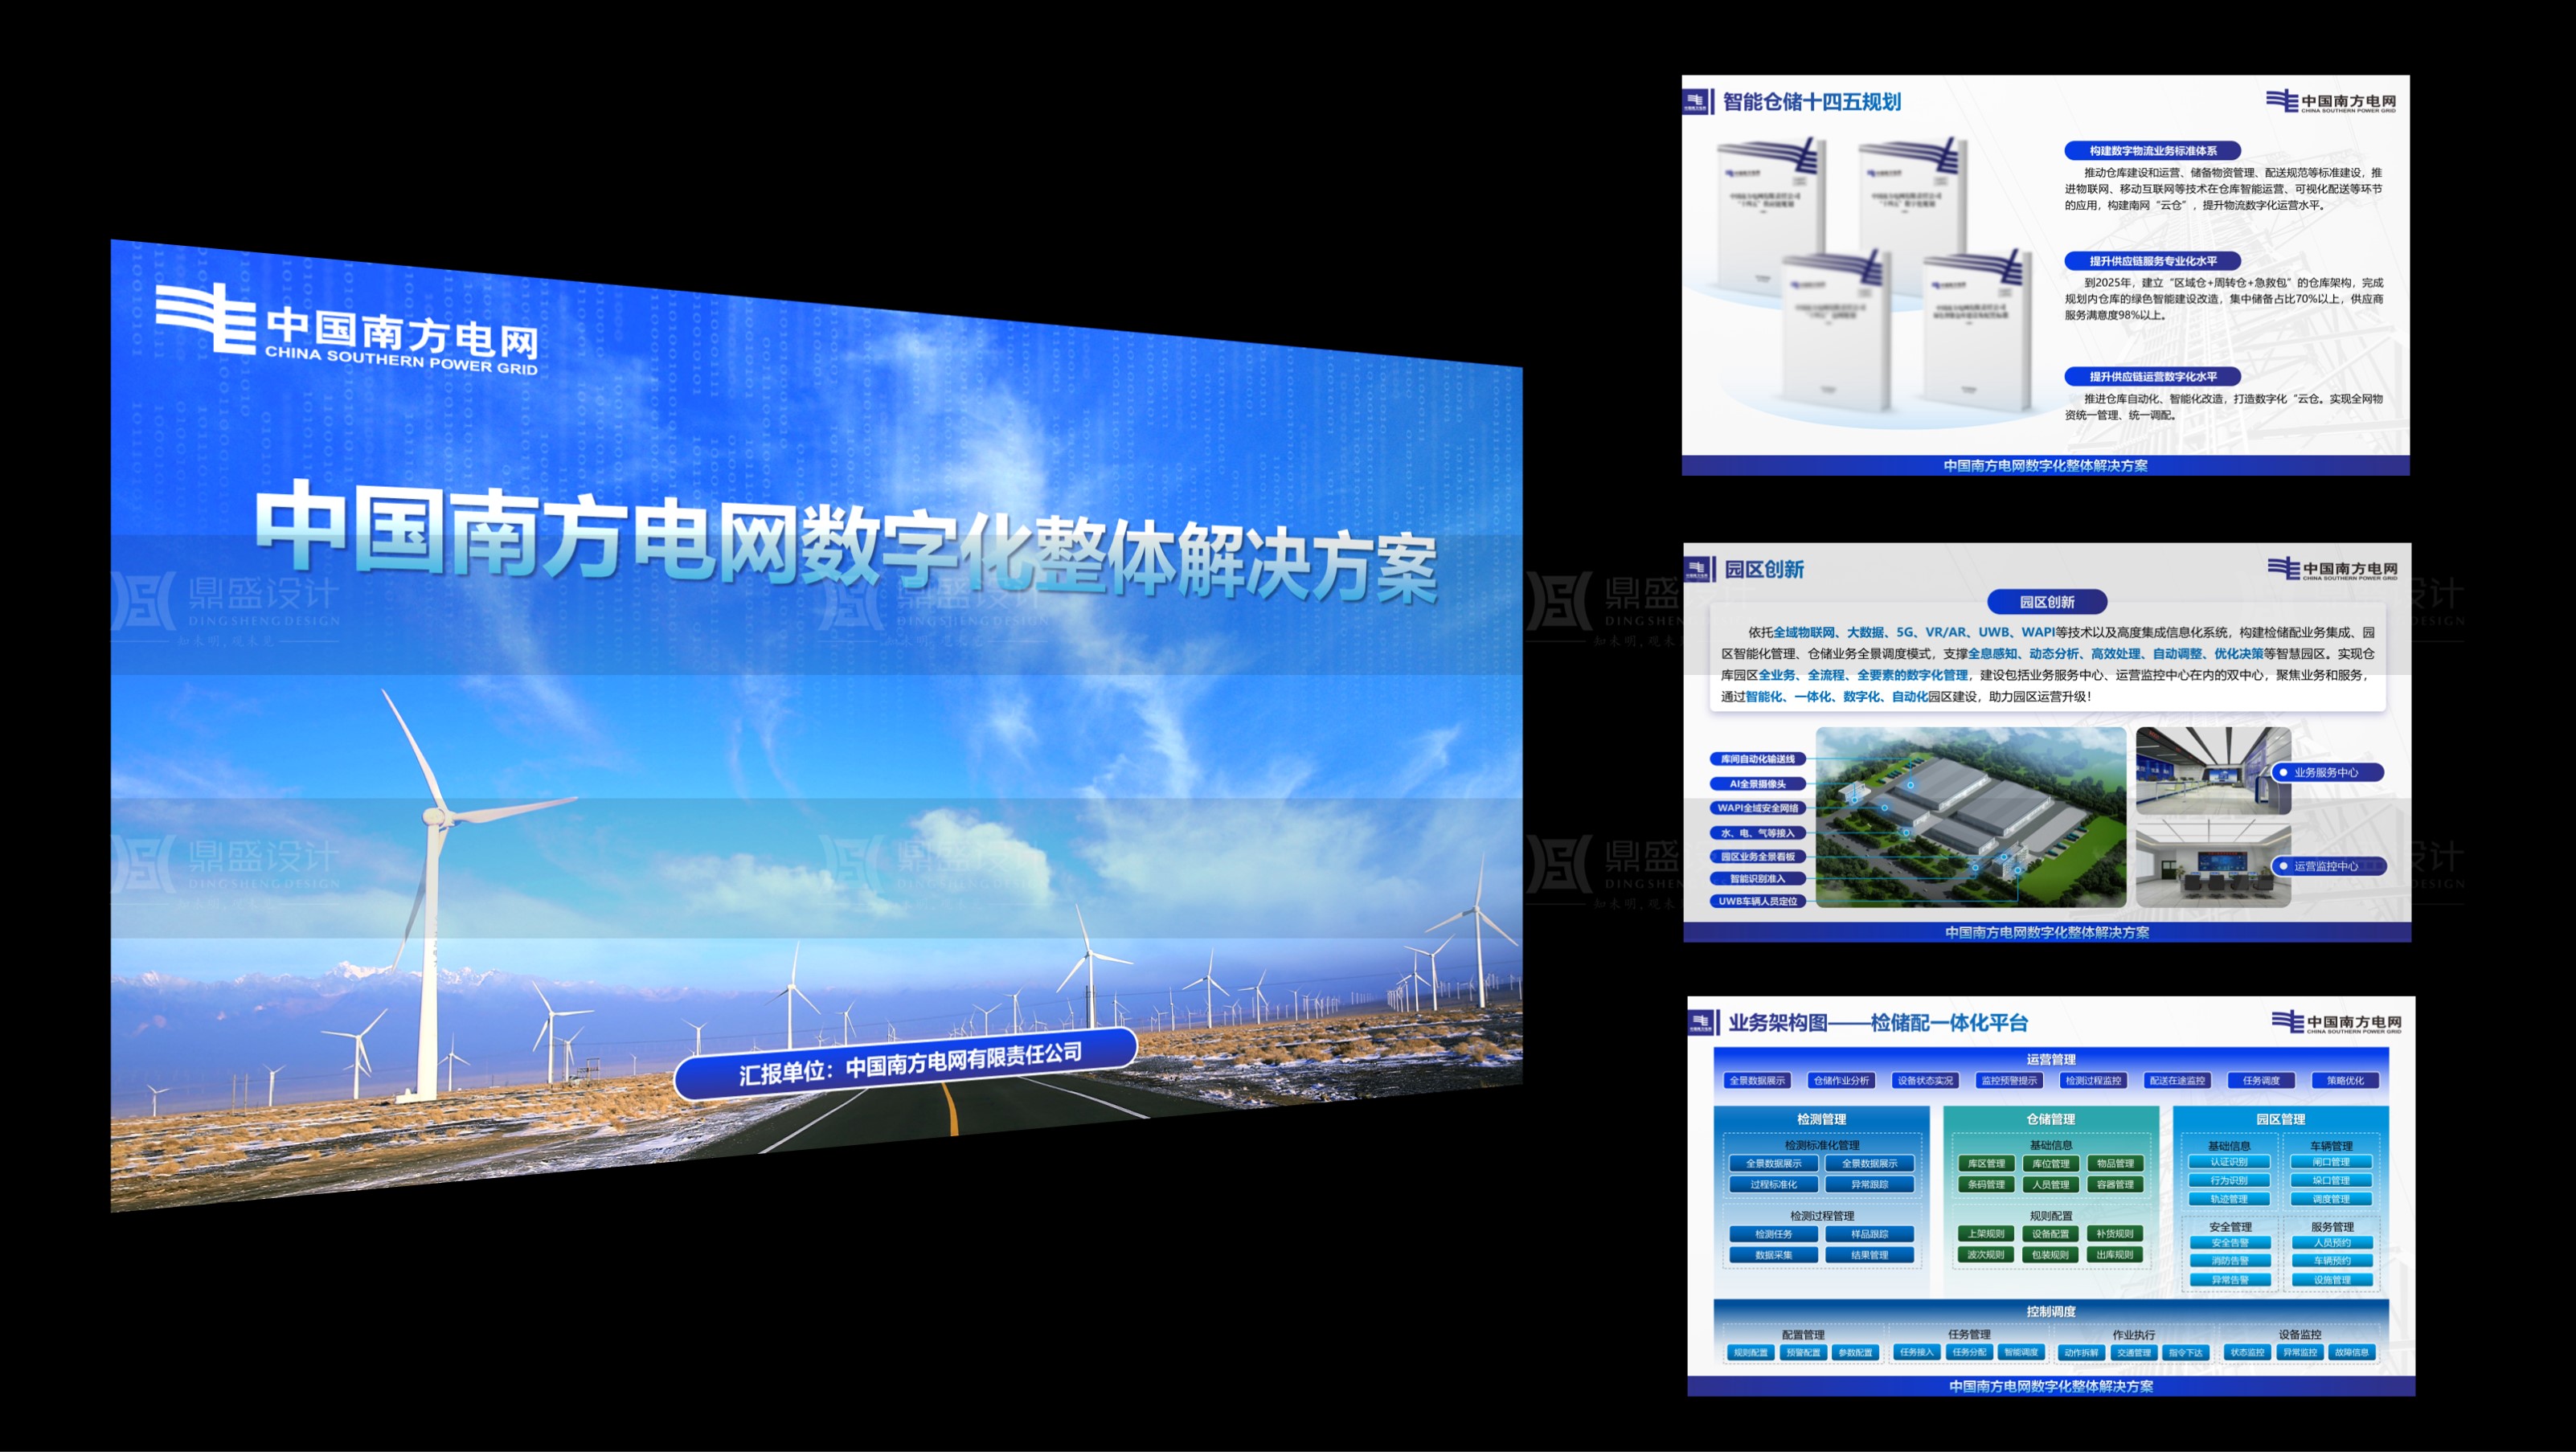This screenshot has width=2576, height=1452.
Task: Click the logo on the 智能仓储十四五规划 slide's top right
Action: tap(2330, 101)
